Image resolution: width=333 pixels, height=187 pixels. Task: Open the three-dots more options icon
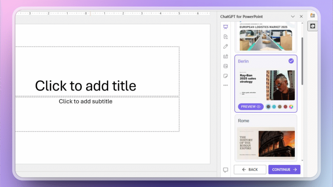(x=226, y=85)
